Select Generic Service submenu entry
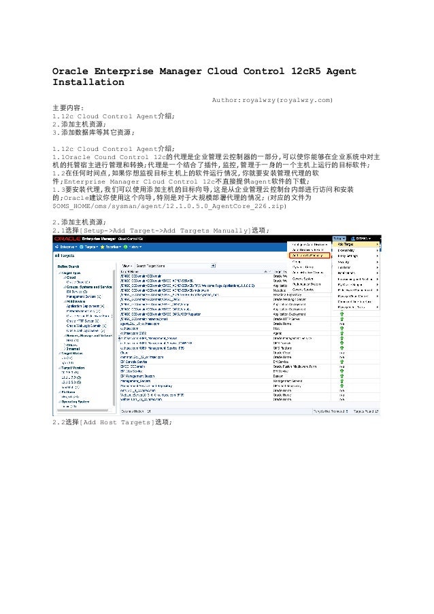434x614 pixels. [x=303, y=290]
